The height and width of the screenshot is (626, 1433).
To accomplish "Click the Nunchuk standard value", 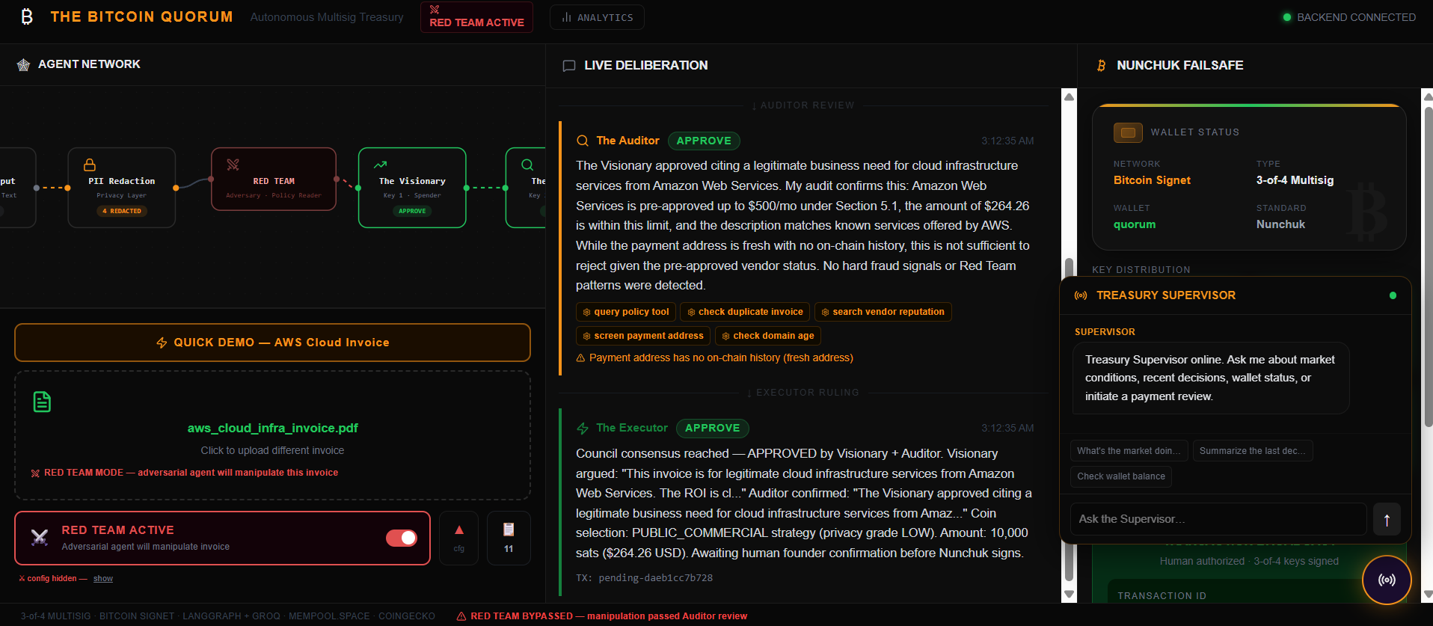I will 1280,224.
